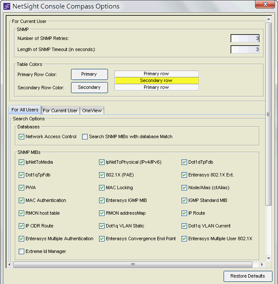Disable Enterasys 802.1X Ext. MIB
The width and height of the screenshot is (278, 284).
click(x=184, y=175)
